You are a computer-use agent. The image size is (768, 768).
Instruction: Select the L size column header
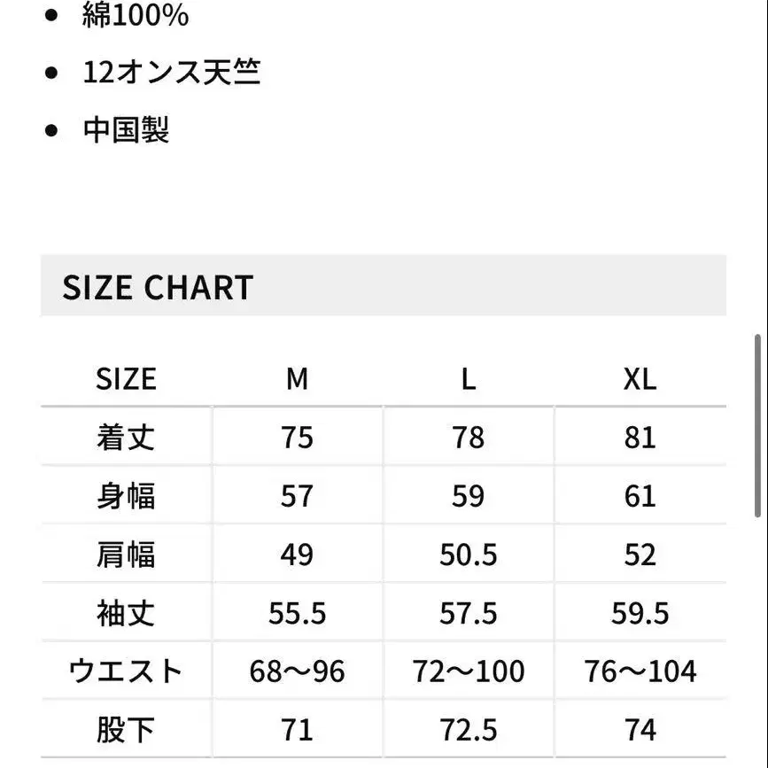tap(468, 379)
